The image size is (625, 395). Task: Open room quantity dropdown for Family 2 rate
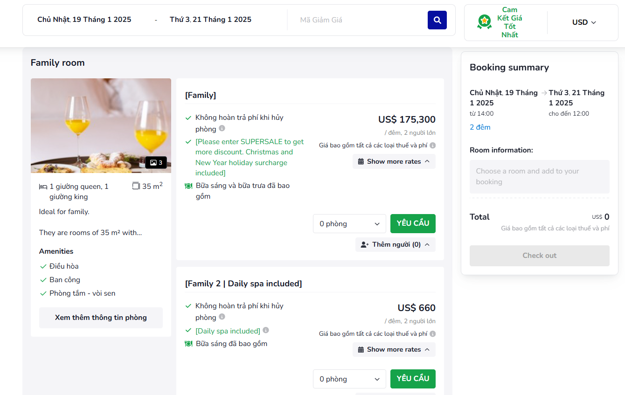[x=349, y=379]
